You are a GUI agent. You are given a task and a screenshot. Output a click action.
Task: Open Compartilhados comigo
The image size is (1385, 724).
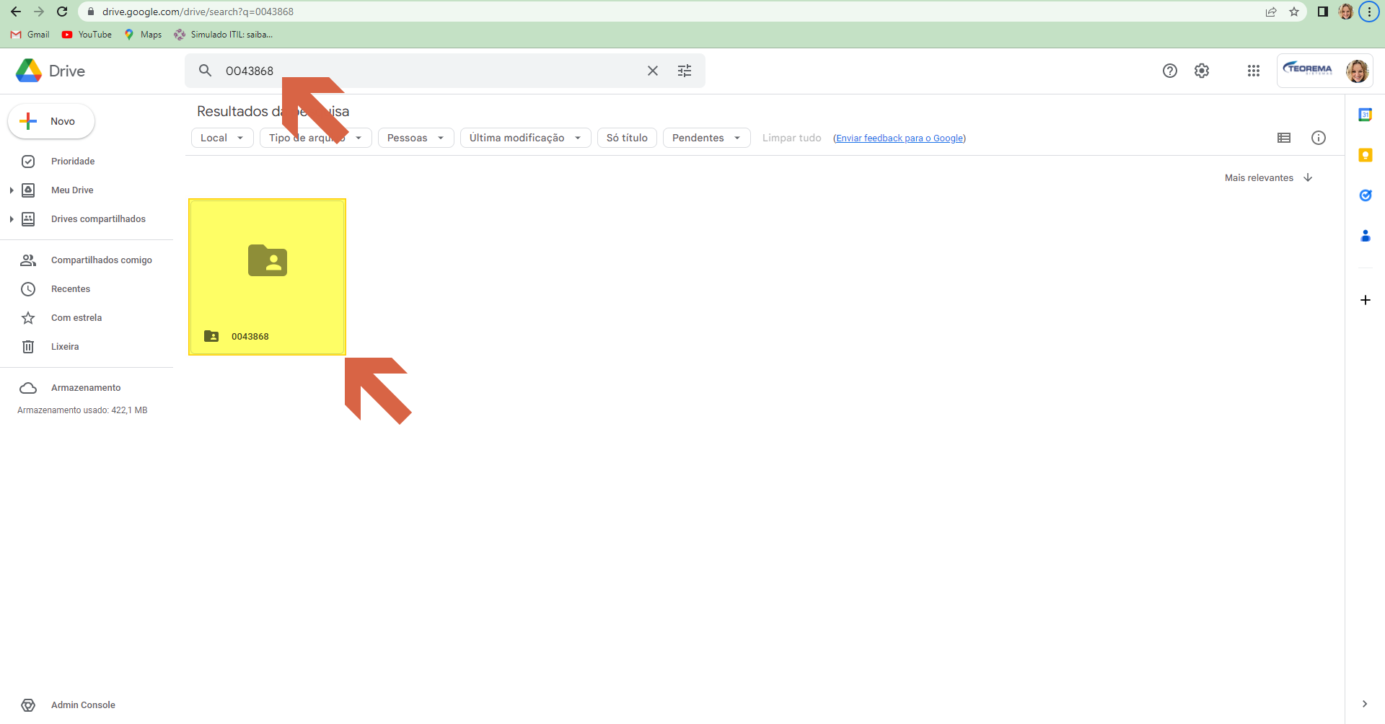pyautogui.click(x=101, y=260)
